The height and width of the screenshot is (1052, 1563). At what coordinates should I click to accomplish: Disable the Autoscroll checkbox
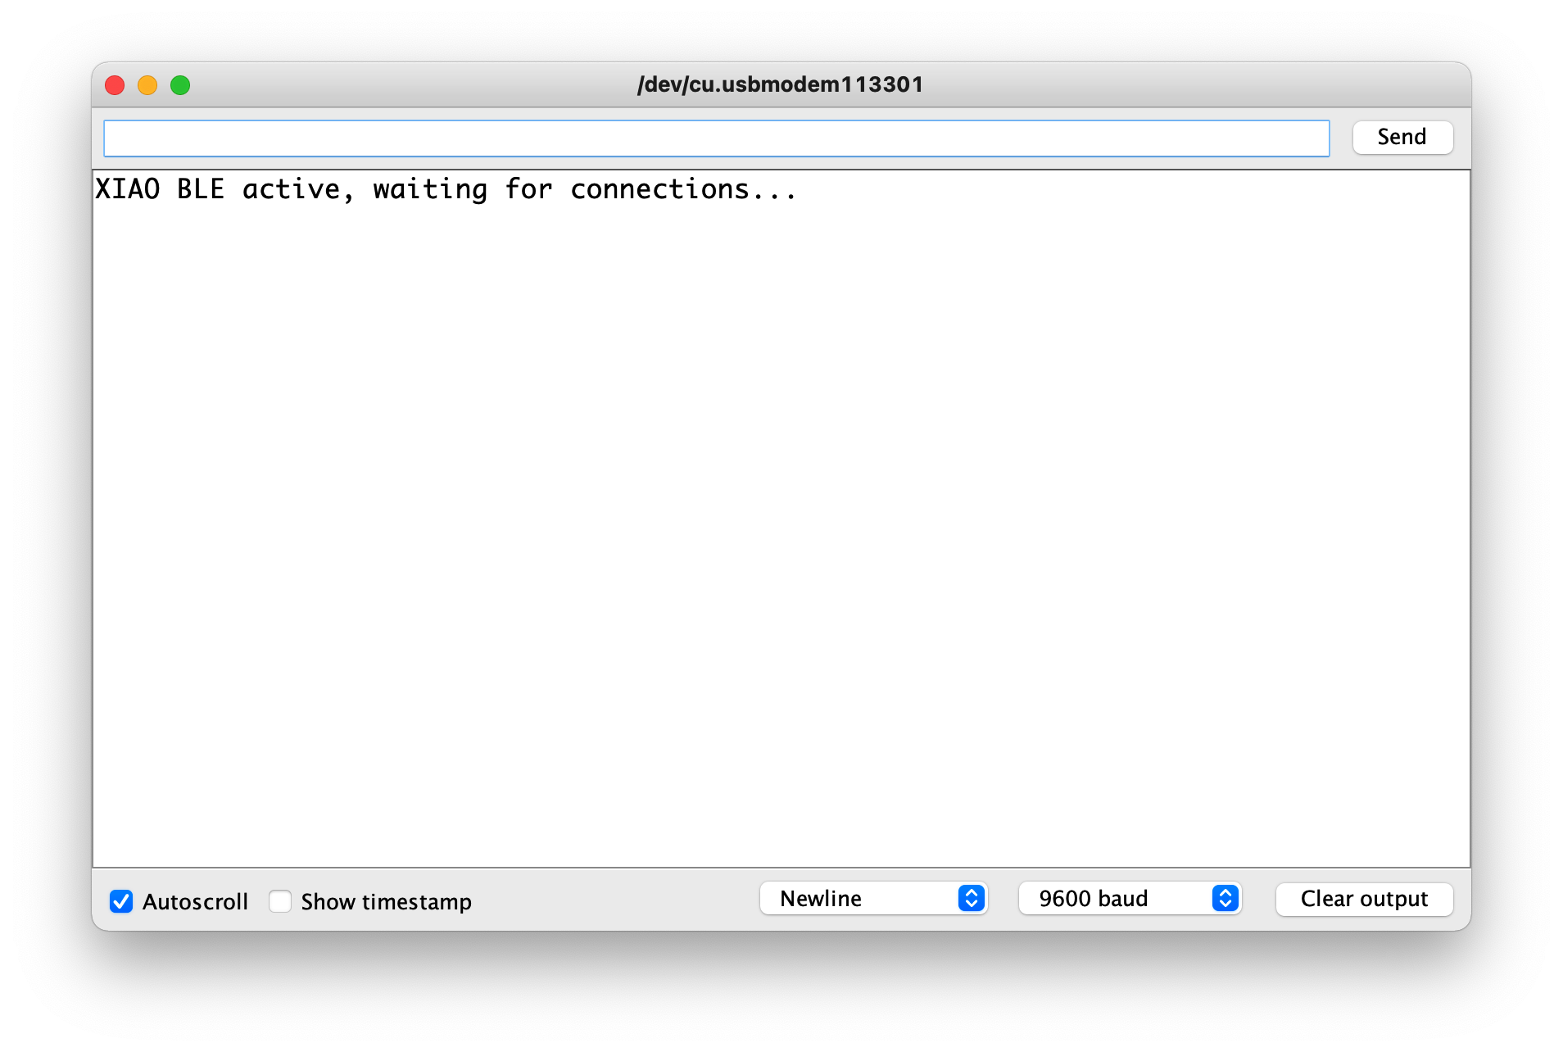121,901
